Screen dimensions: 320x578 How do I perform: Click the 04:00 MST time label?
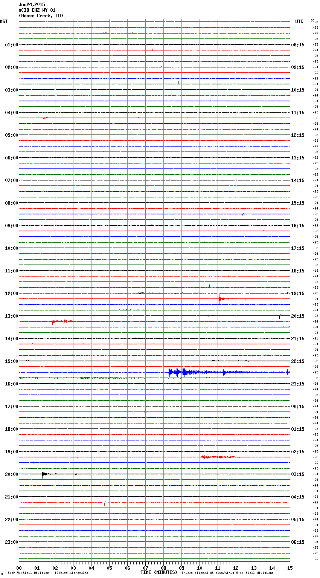12,112
